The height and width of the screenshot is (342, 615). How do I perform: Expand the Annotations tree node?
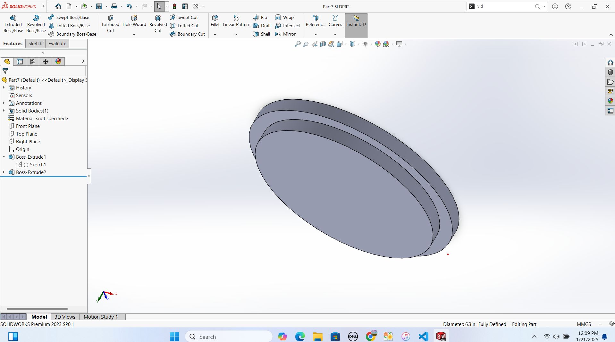point(4,103)
